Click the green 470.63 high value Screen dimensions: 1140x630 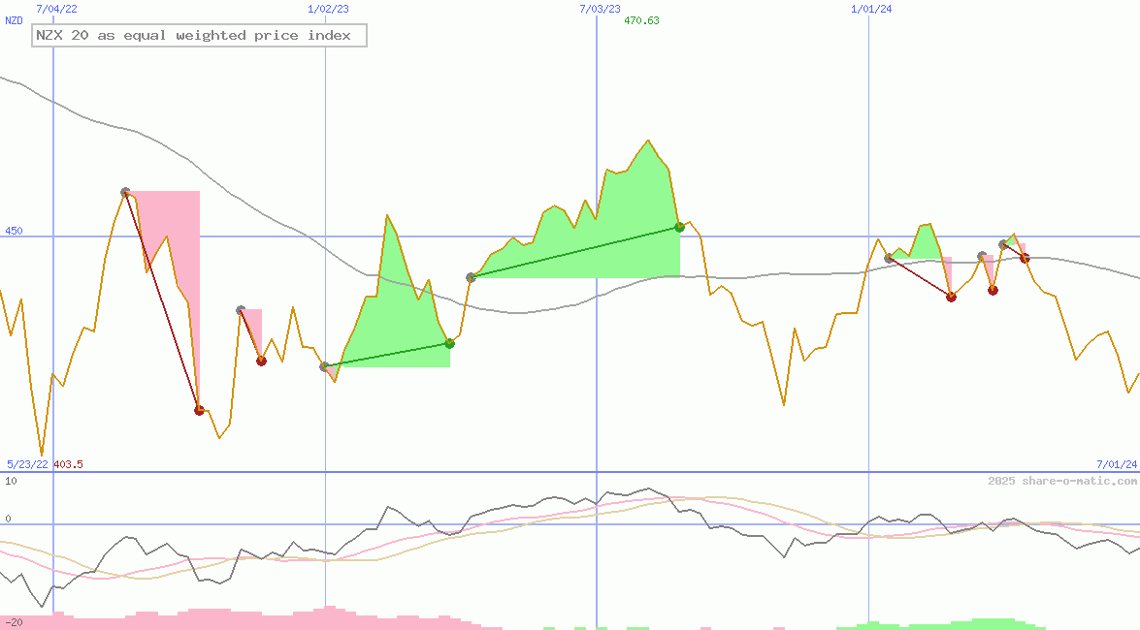641,20
